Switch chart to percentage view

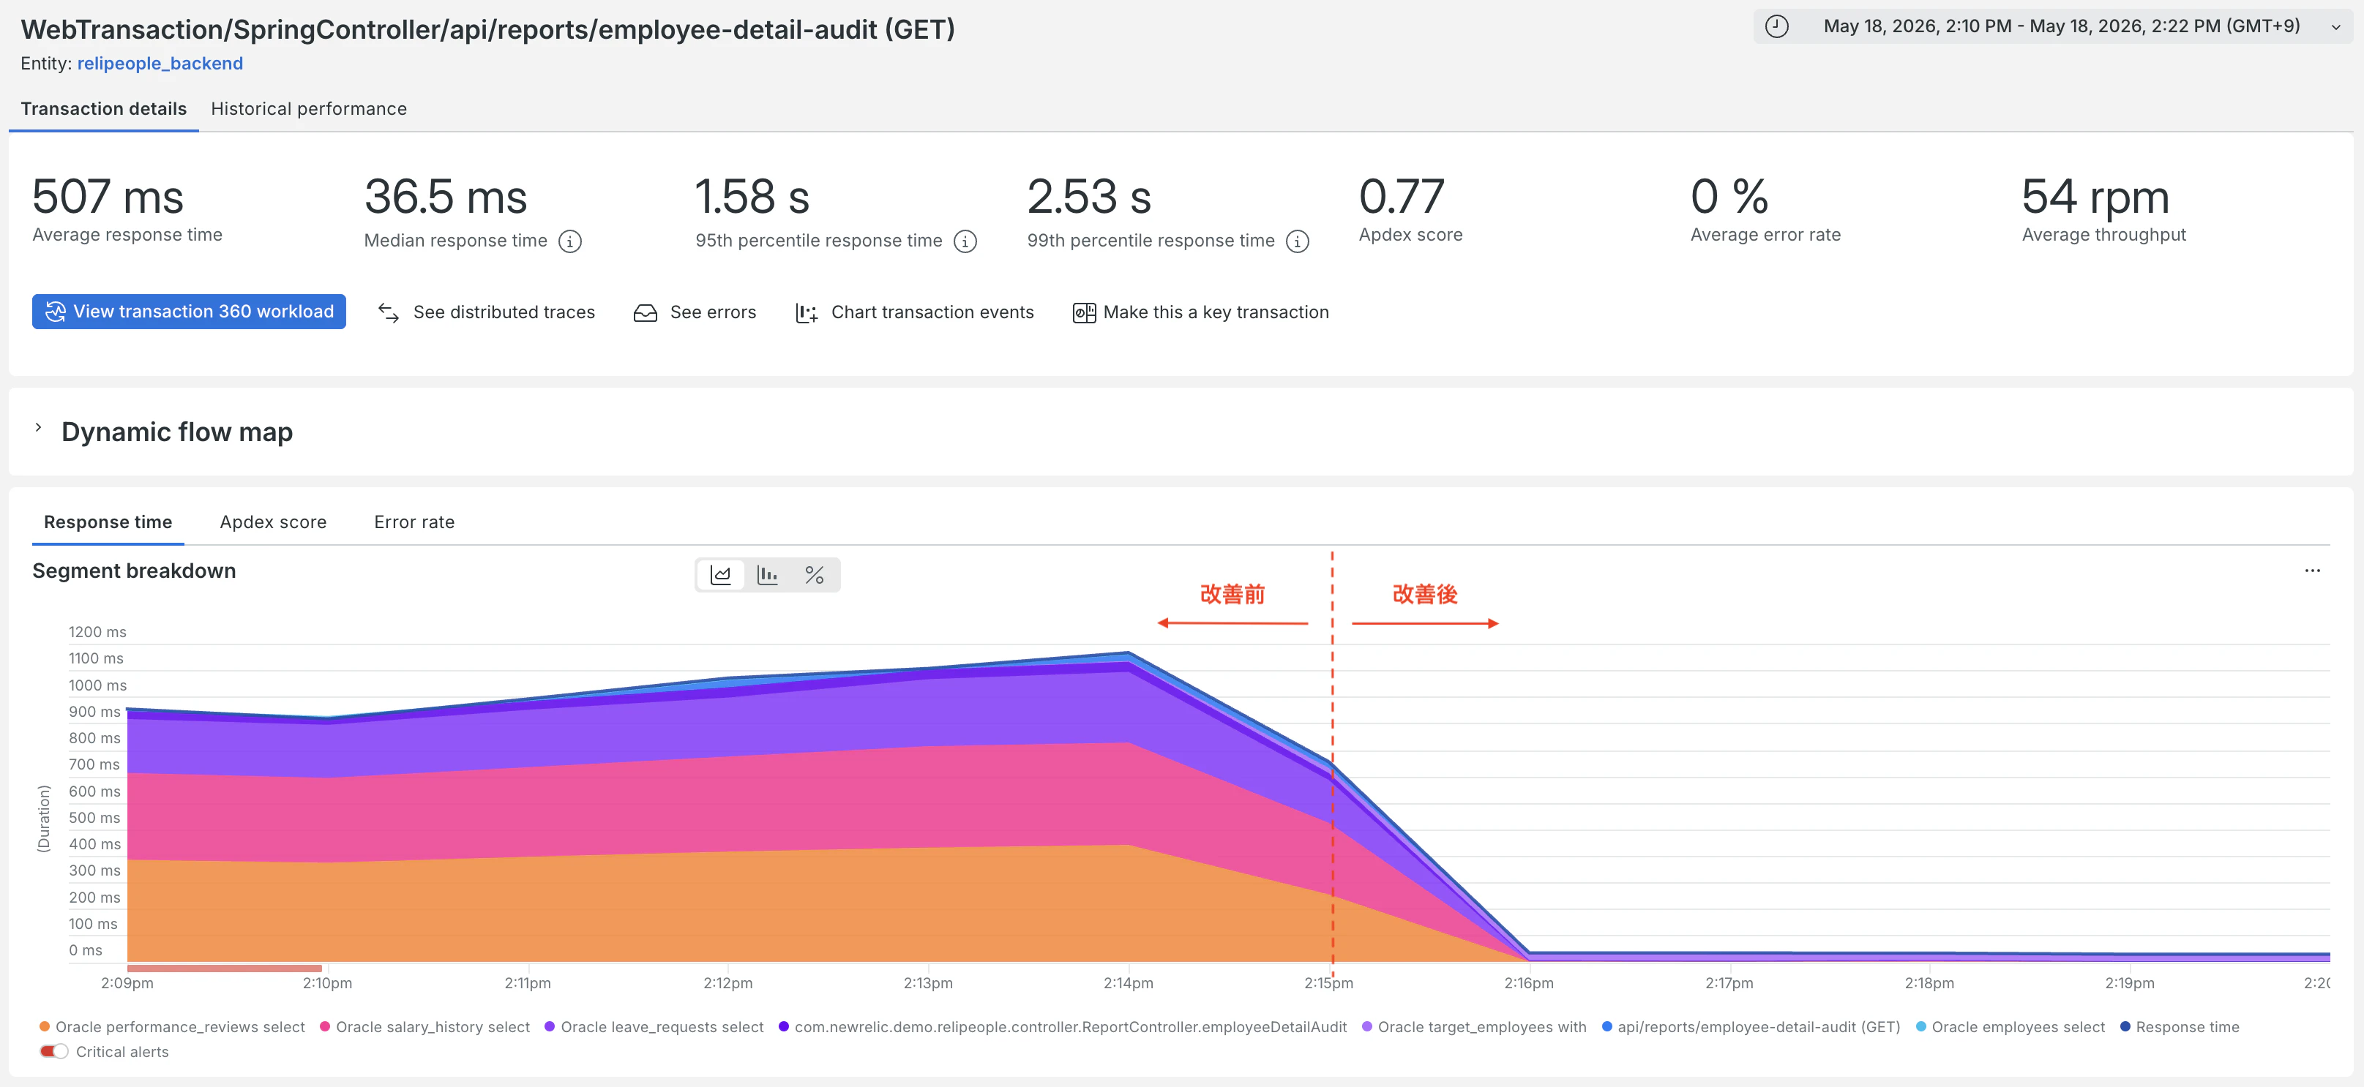click(814, 575)
